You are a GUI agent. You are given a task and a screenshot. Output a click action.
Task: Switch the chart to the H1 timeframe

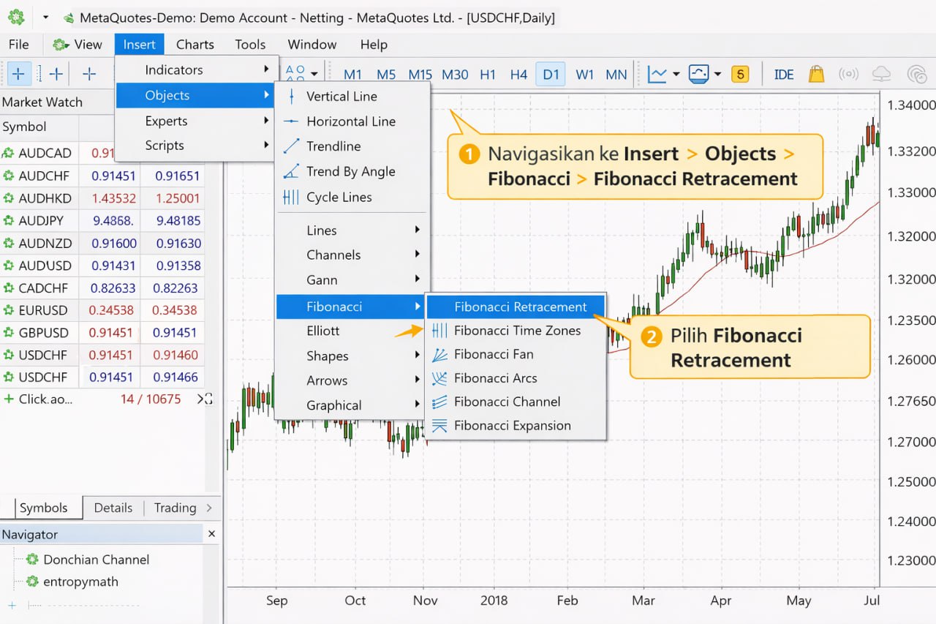pos(488,75)
